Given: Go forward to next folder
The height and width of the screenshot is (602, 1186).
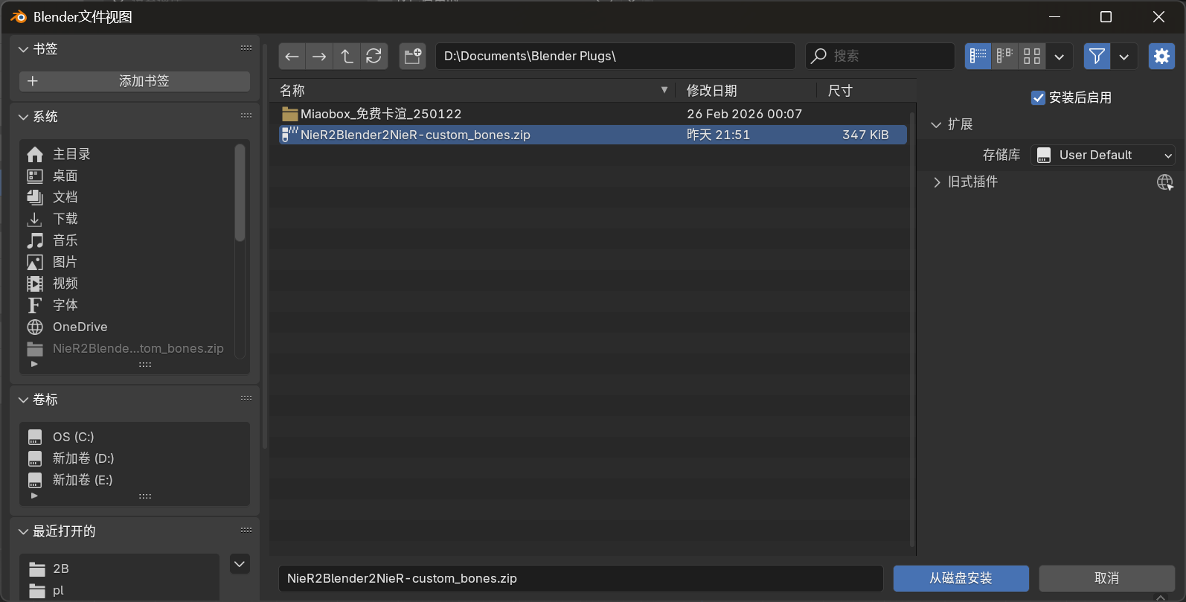Looking at the screenshot, I should (x=319, y=57).
